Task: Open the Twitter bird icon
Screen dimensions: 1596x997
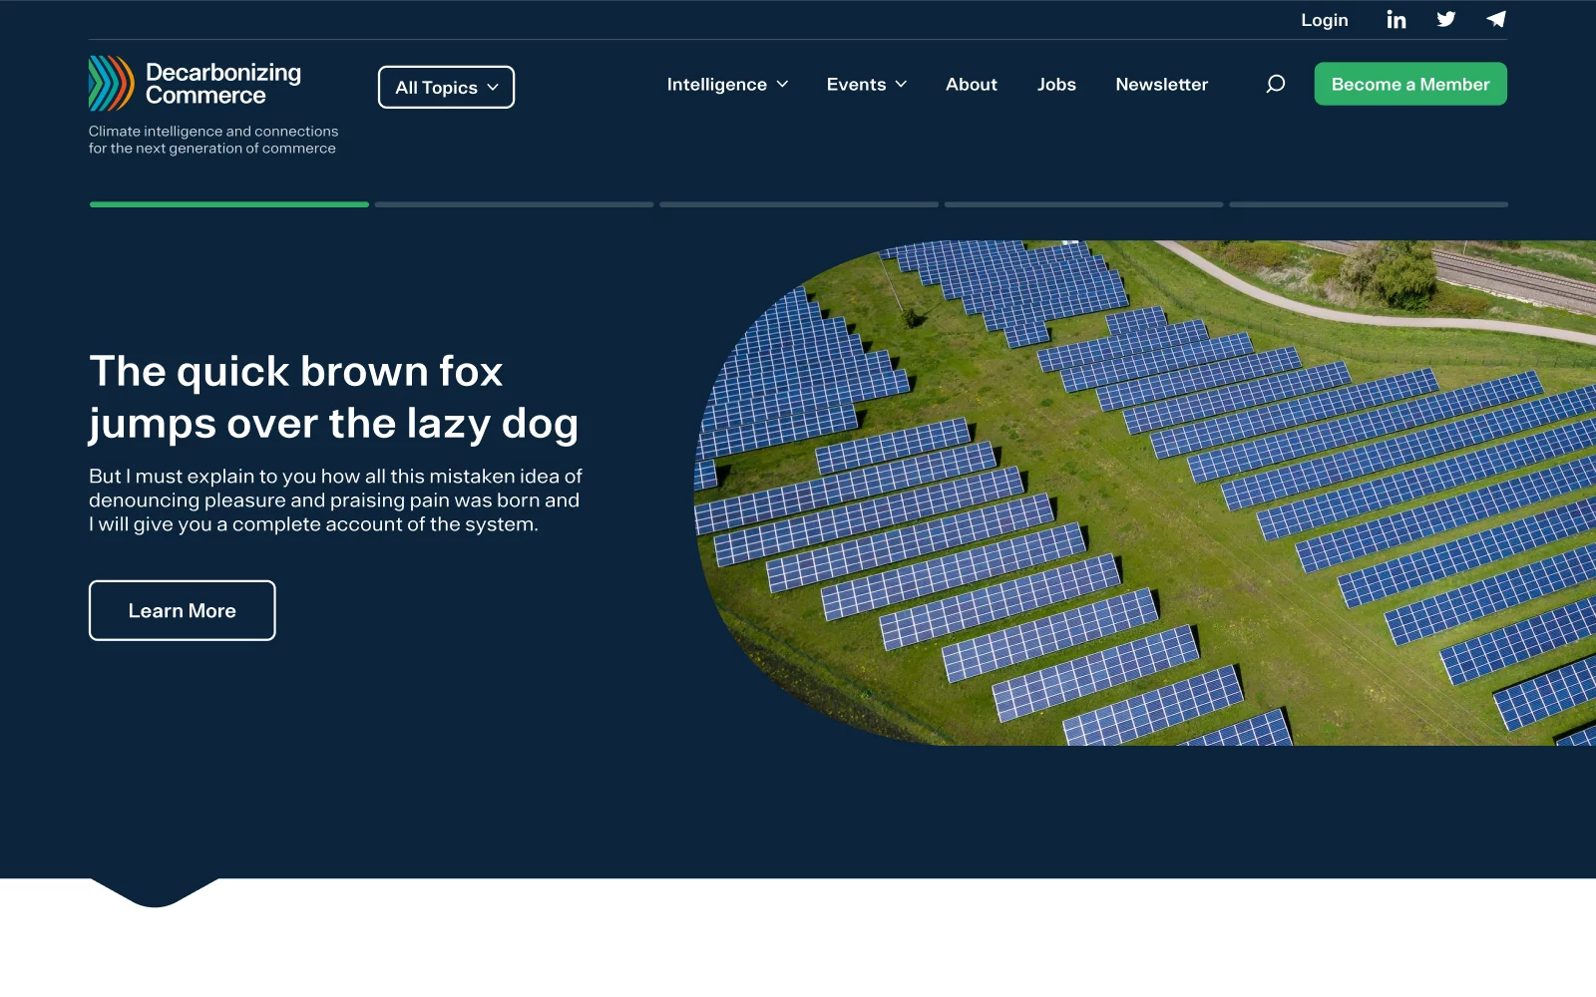Action: click(1446, 19)
